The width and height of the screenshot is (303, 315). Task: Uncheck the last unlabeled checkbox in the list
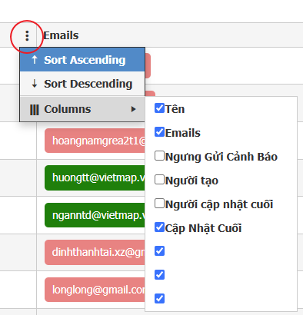tap(159, 299)
